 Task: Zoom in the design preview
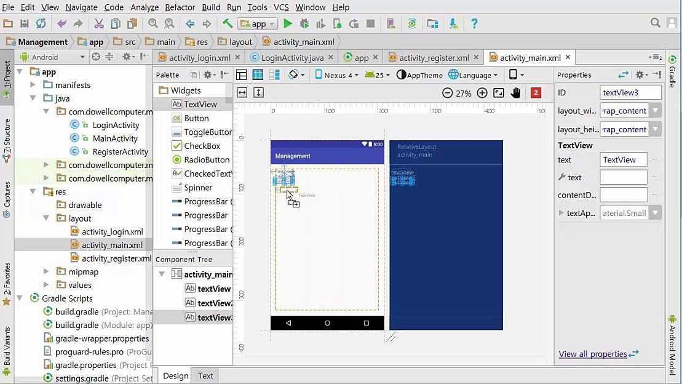point(482,93)
